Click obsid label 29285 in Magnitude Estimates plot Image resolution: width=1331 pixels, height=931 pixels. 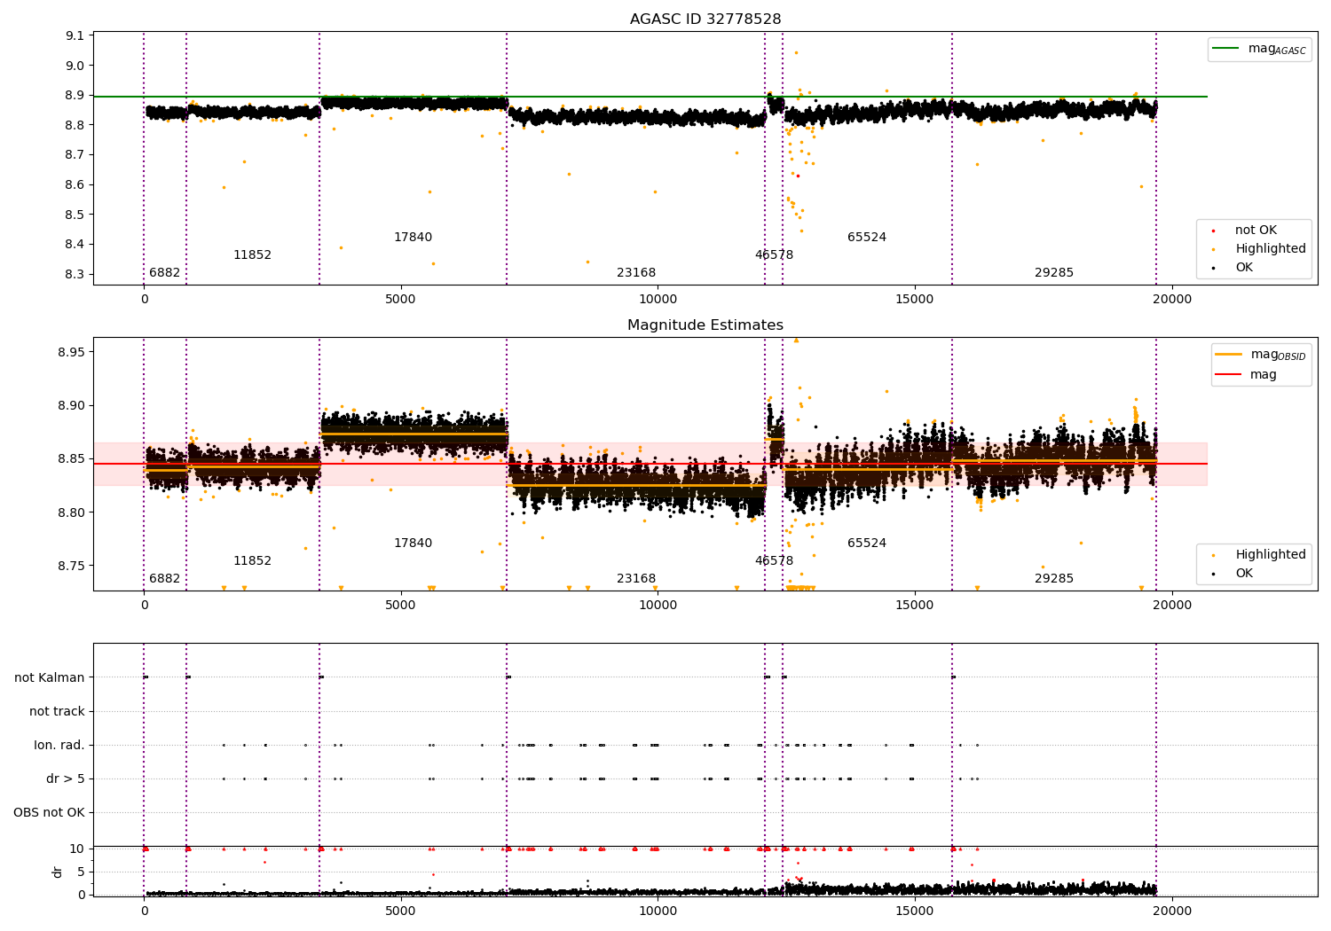tap(1054, 579)
